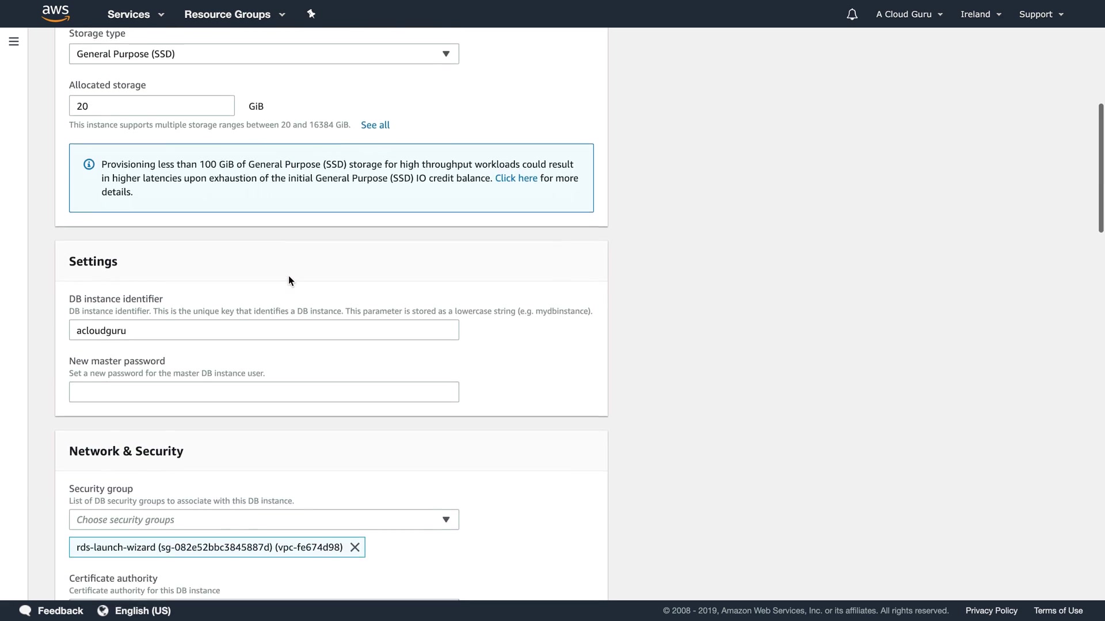The width and height of the screenshot is (1105, 621).
Task: Click the page vertical scrollbar thumb
Action: (1100, 168)
